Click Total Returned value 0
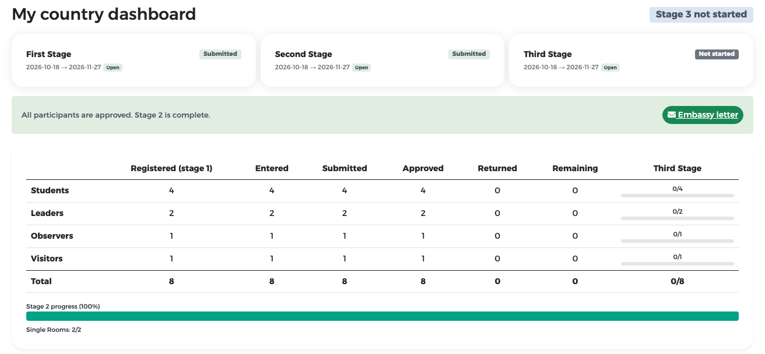 pos(497,281)
